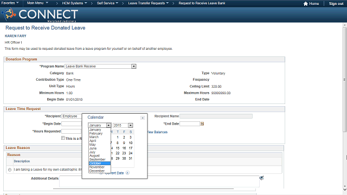Click the Description column header

pyautogui.click(x=22, y=161)
